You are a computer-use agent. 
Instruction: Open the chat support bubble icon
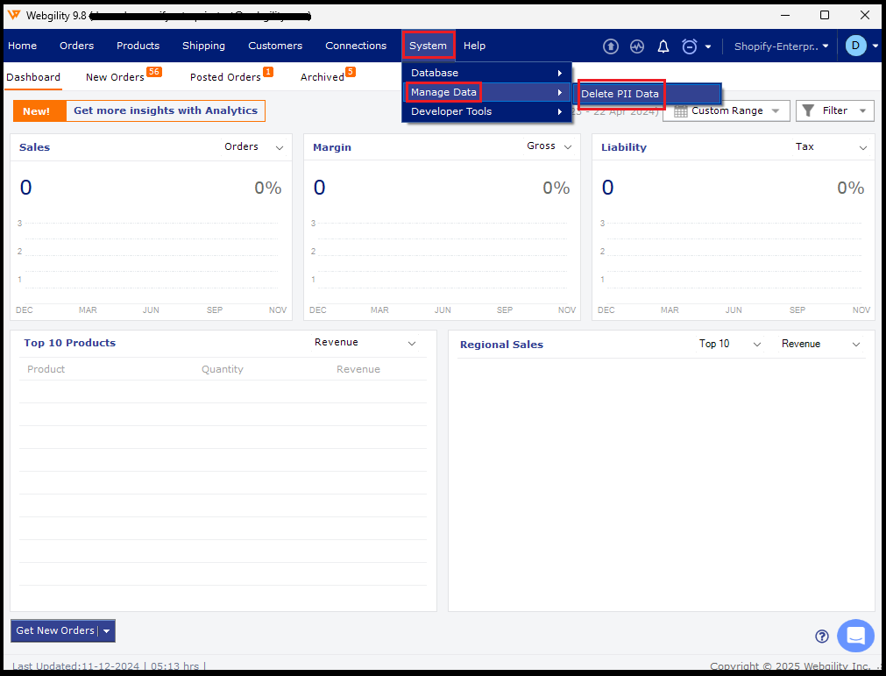click(855, 636)
